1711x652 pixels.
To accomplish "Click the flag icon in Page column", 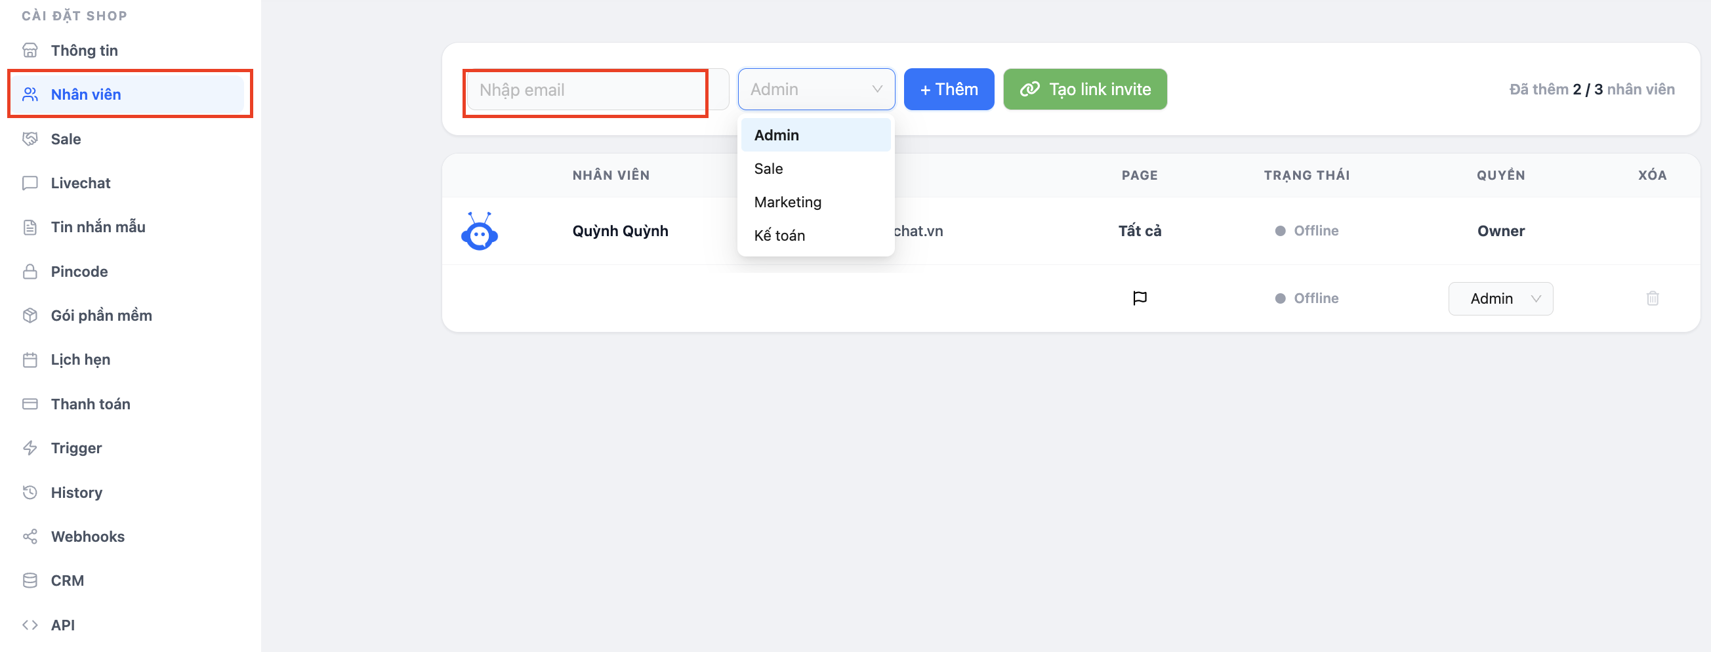I will pos(1139,298).
